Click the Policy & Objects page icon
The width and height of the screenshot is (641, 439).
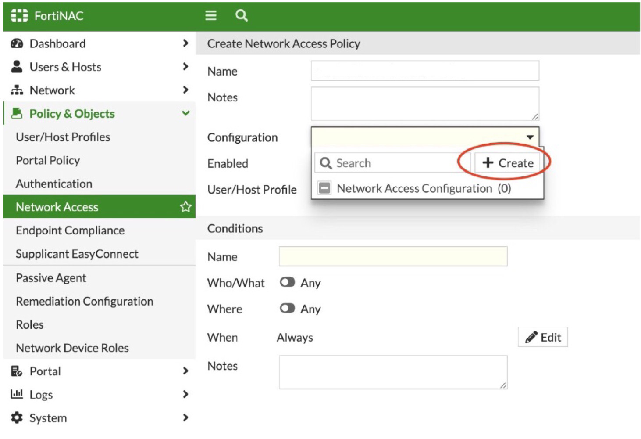click(17, 113)
